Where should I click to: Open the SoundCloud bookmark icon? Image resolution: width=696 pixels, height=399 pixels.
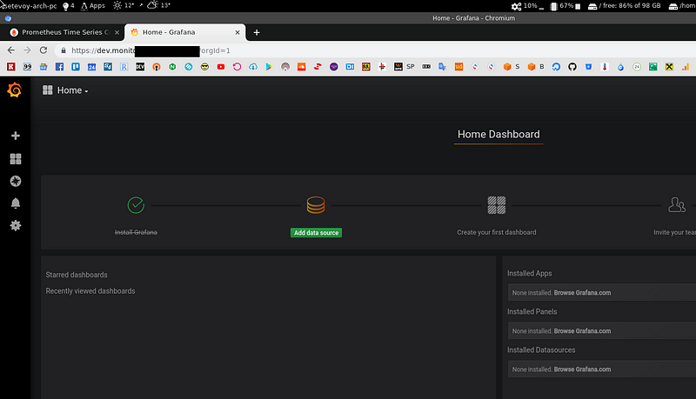coord(301,66)
